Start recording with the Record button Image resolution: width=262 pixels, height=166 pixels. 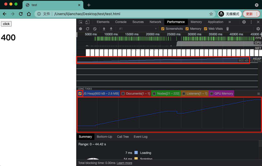[80, 29]
